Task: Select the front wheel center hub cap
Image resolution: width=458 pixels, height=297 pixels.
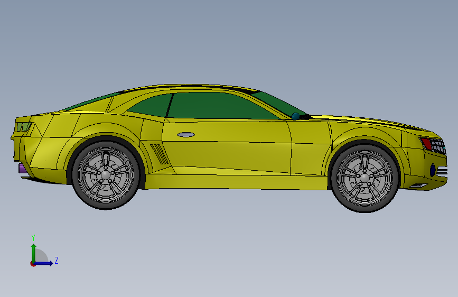Action: click(364, 178)
